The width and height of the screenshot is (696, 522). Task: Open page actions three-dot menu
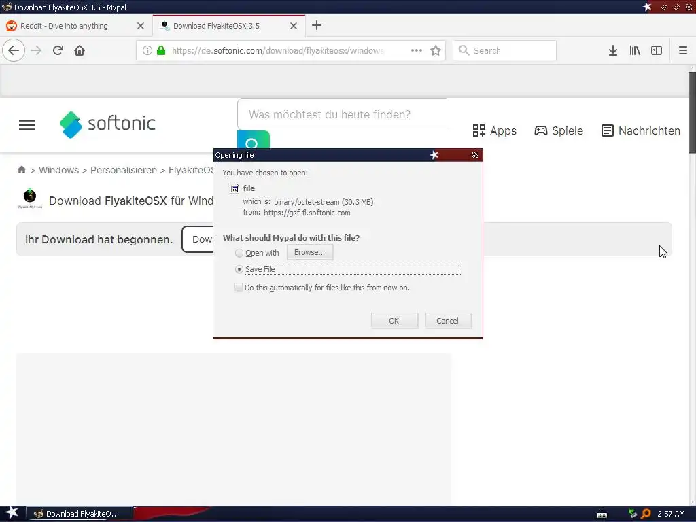coord(417,50)
